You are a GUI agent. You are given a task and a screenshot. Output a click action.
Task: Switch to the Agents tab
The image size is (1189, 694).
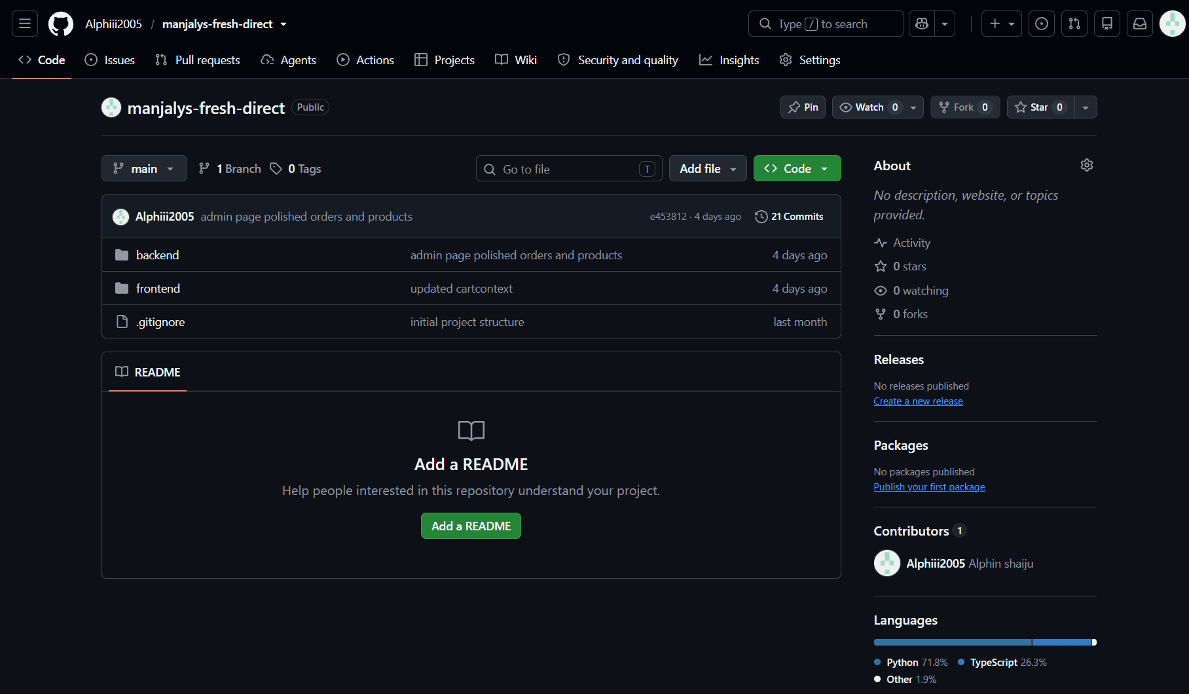click(288, 60)
